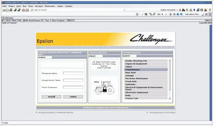Image resolution: width=214 pixels, height=126 pixels.
Task: Click the first chain link icon
Action: coord(151,14)
